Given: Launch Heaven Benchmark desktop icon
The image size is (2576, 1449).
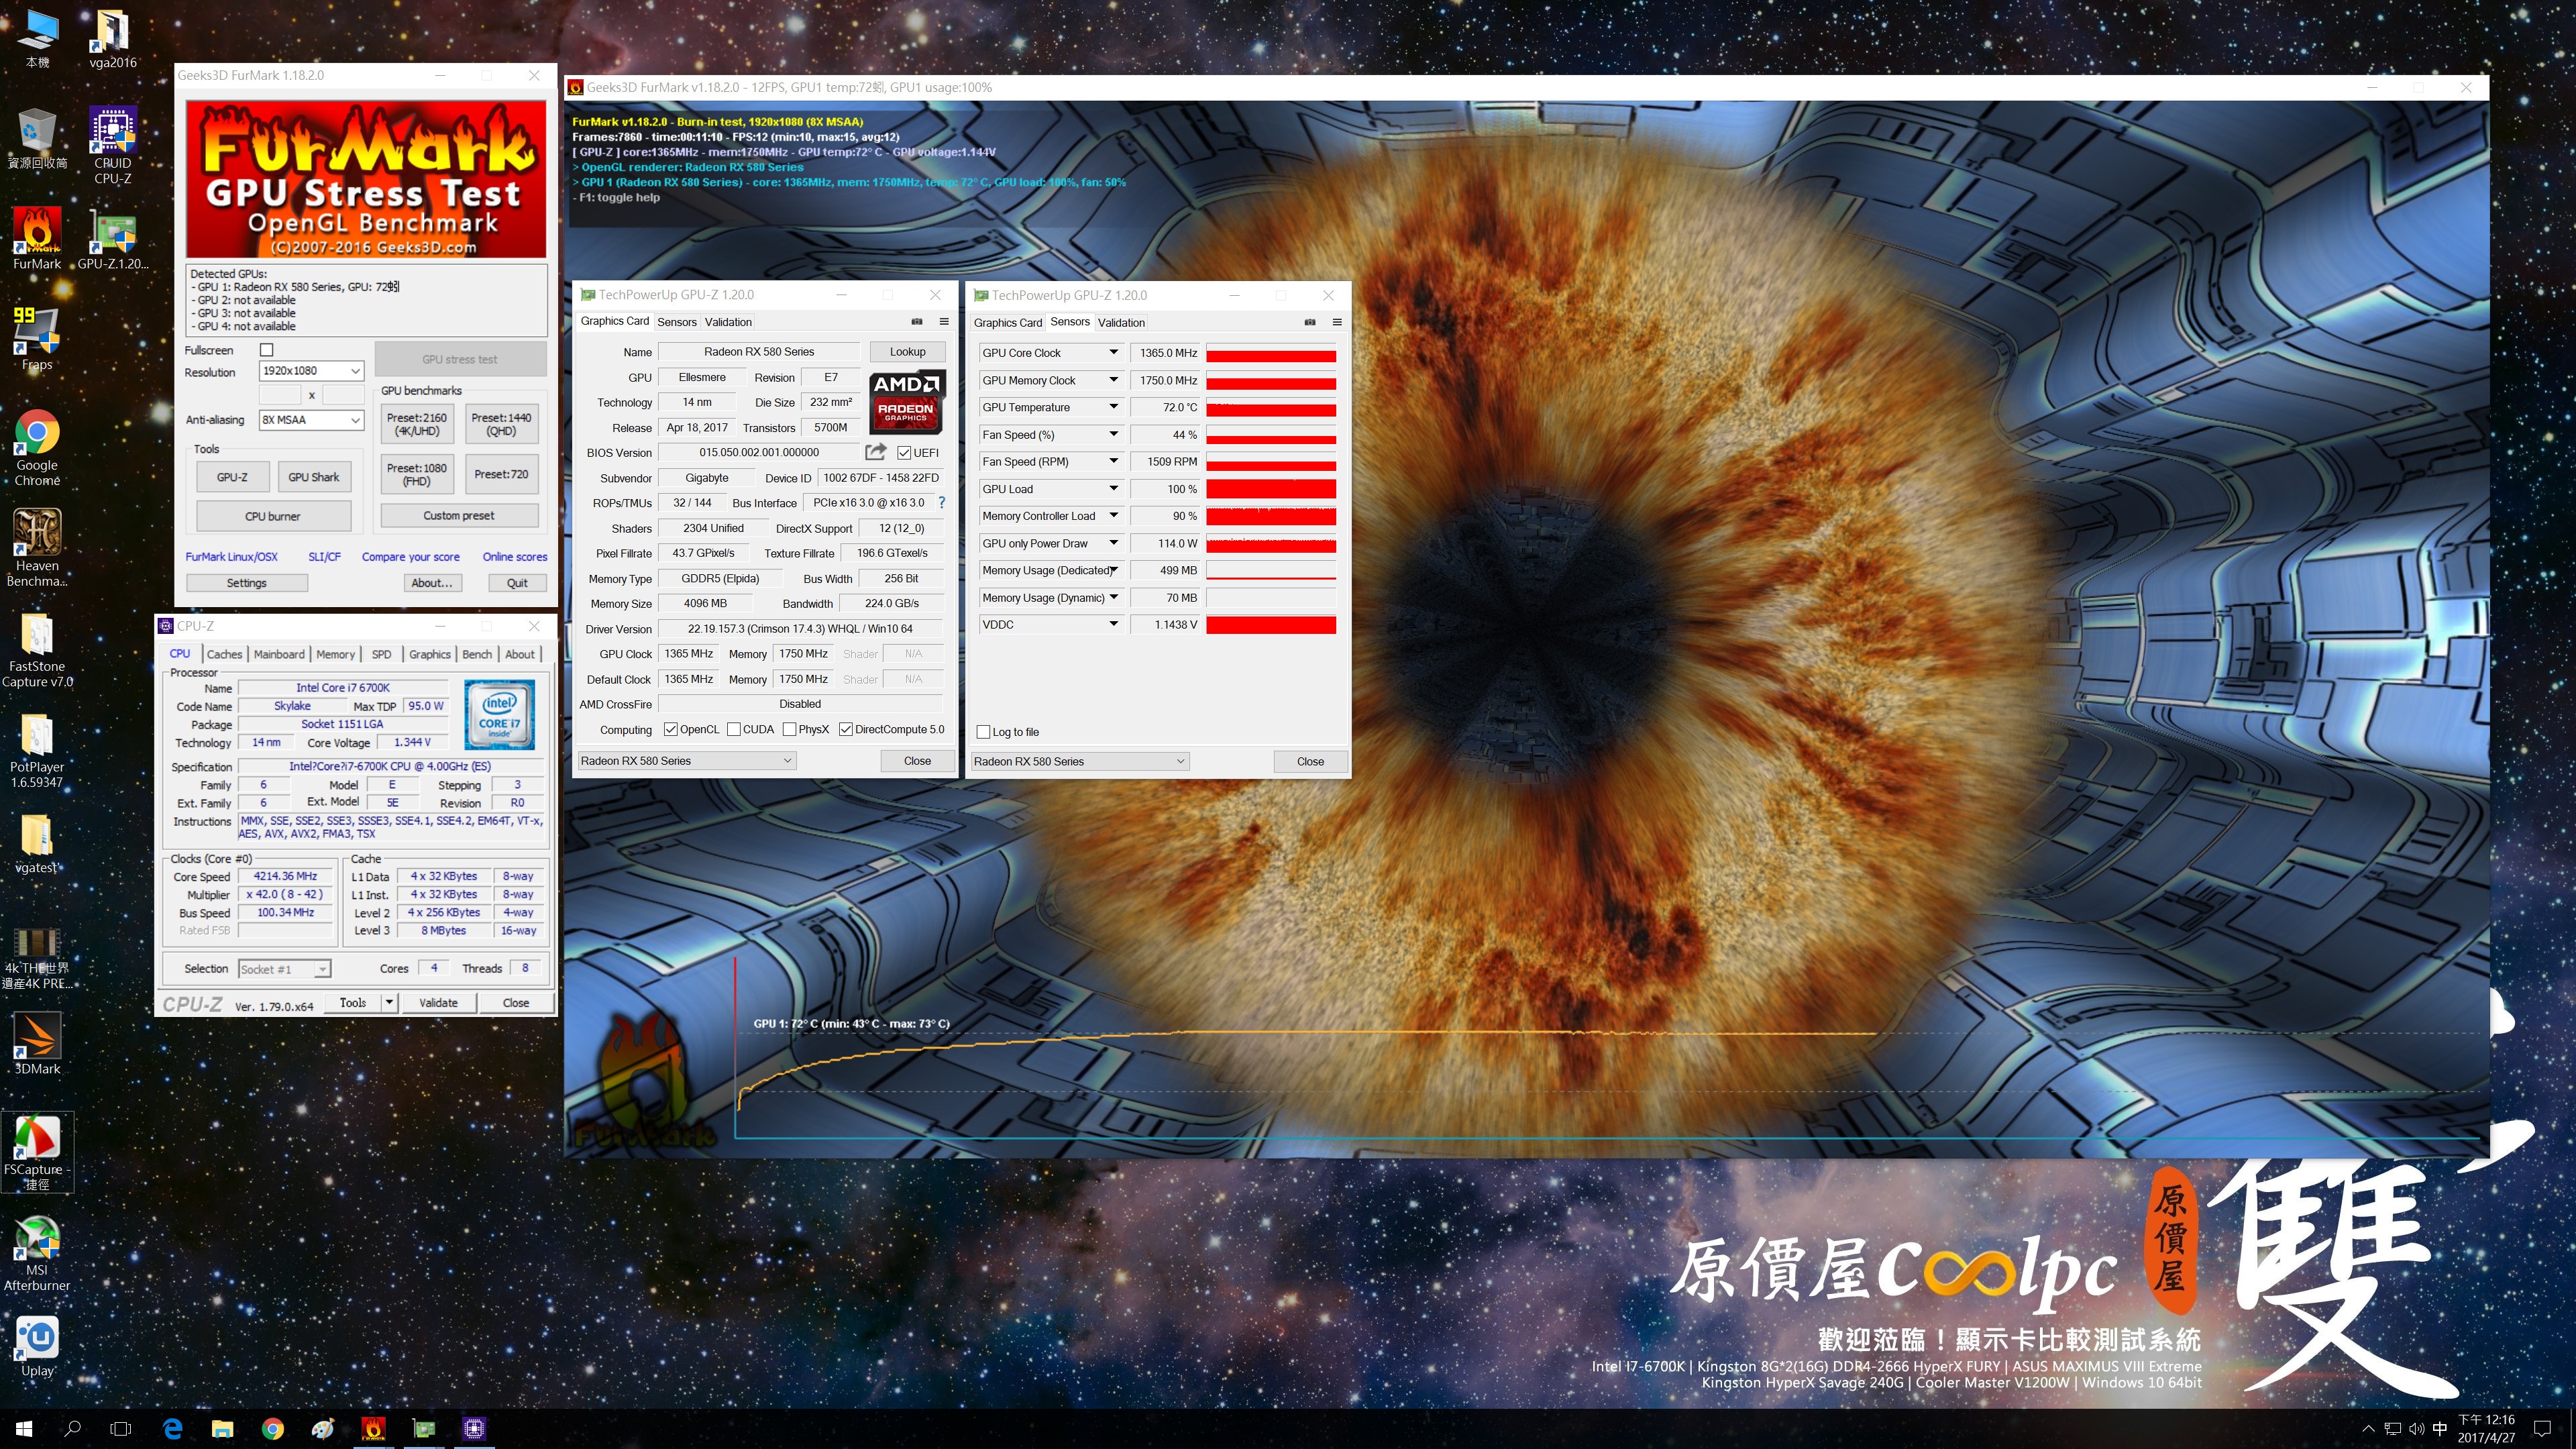Looking at the screenshot, I should point(37,547).
